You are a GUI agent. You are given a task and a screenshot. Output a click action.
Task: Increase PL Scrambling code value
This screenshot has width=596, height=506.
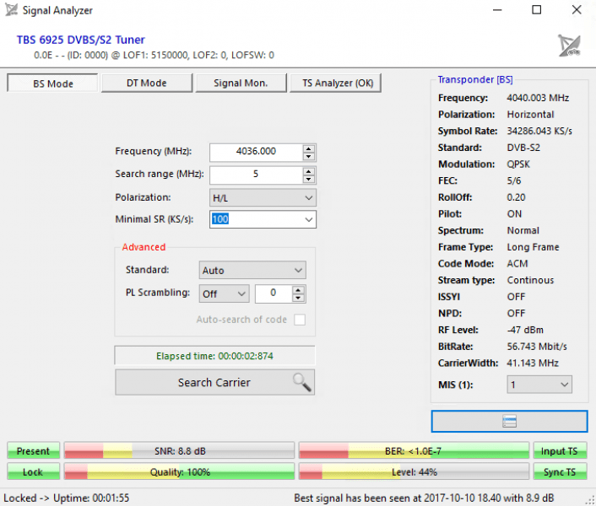298,290
